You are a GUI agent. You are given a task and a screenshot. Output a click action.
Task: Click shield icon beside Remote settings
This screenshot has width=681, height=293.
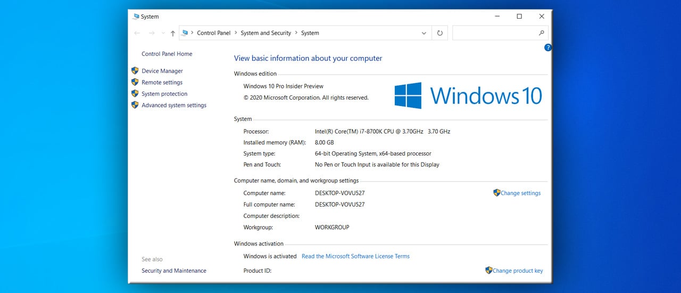[x=135, y=82]
